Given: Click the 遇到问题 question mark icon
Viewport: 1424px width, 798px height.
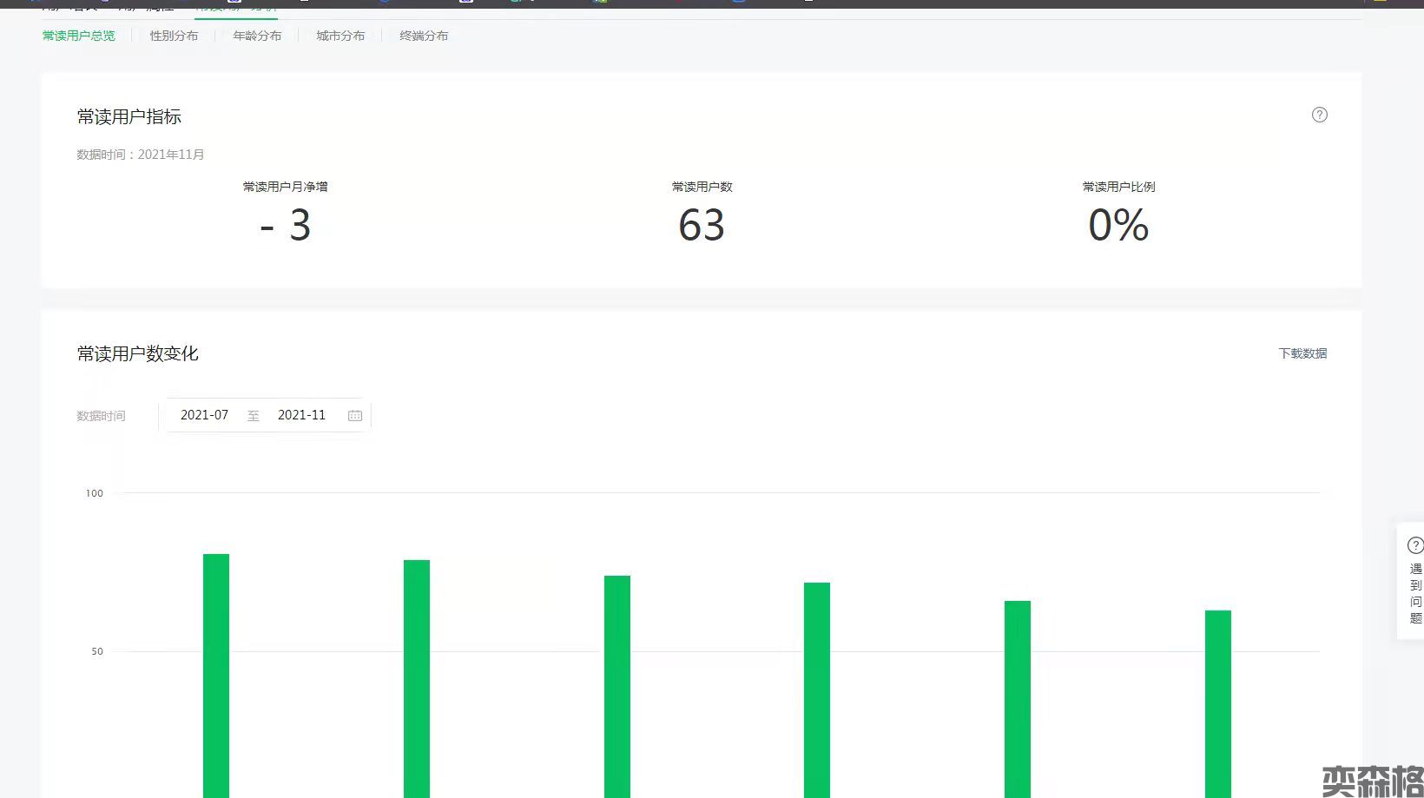Looking at the screenshot, I should [1414, 545].
